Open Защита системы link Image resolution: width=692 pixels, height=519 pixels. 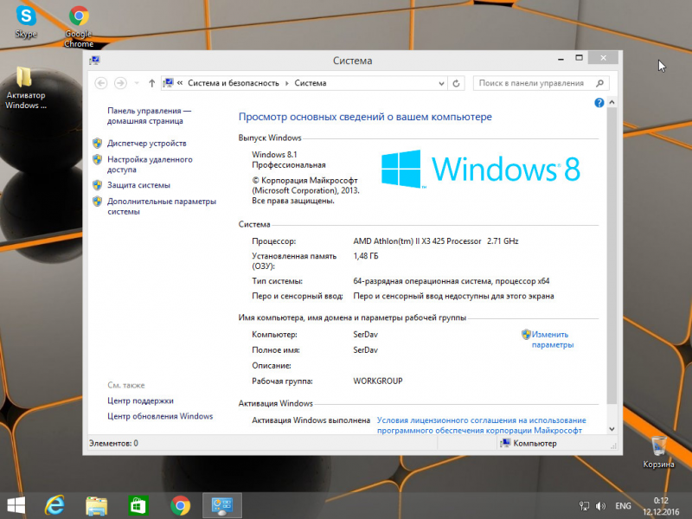(x=138, y=185)
